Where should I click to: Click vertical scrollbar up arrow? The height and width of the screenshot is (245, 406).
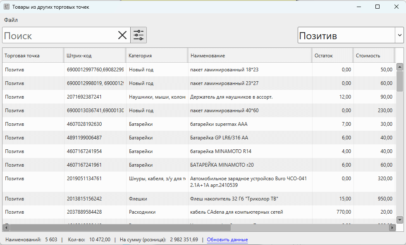(x=399, y=67)
